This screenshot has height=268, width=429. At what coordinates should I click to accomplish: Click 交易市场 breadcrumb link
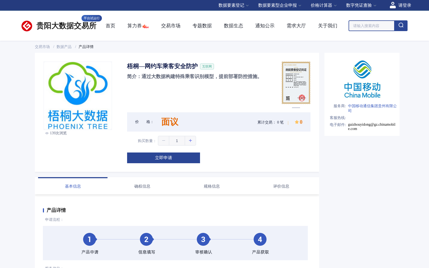point(42,47)
